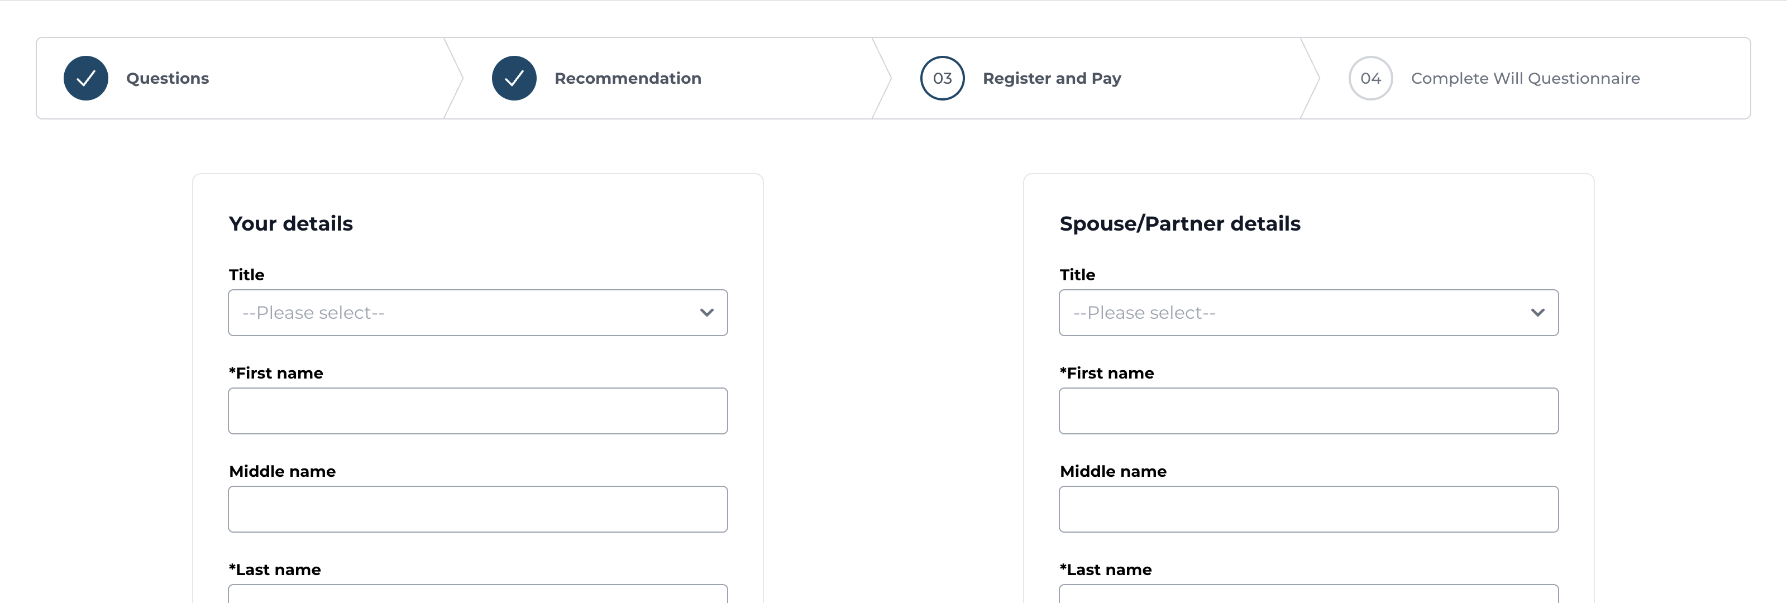1787x603 pixels.
Task: Select the Register and Pay step
Action: point(1052,78)
